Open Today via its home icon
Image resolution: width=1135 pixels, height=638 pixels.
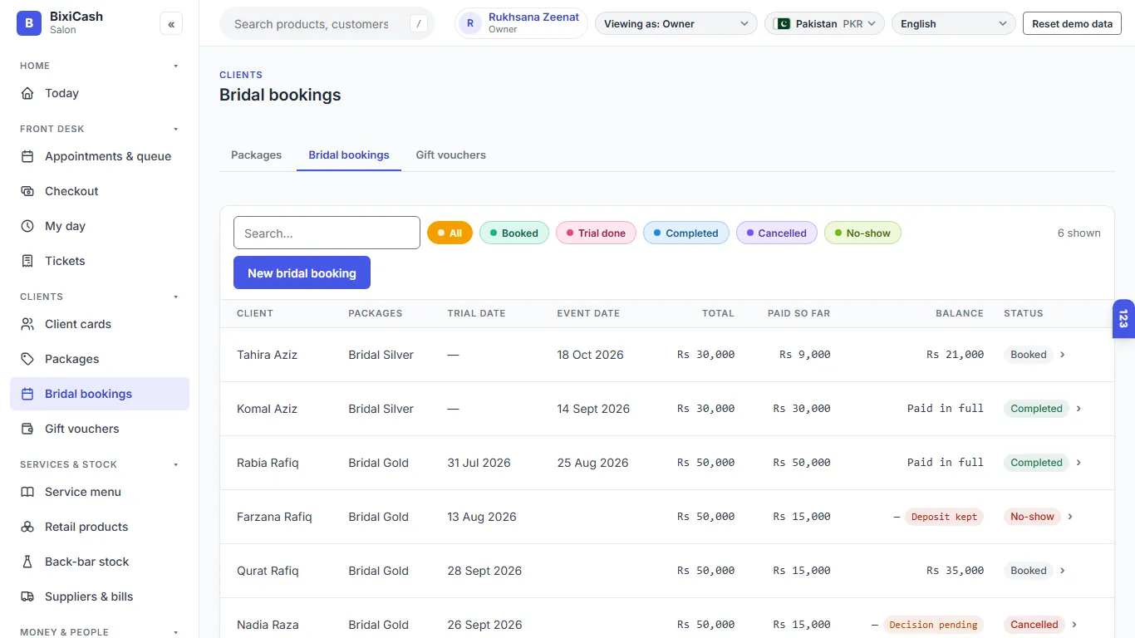tap(27, 93)
